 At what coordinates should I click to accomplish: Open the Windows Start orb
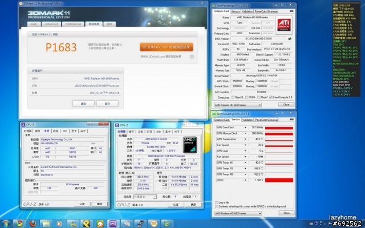[x=6, y=224]
